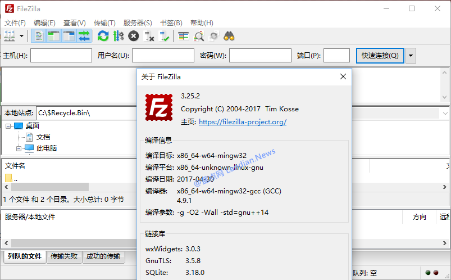
Task: Select 此电脑 in local tree
Action: click(x=46, y=148)
